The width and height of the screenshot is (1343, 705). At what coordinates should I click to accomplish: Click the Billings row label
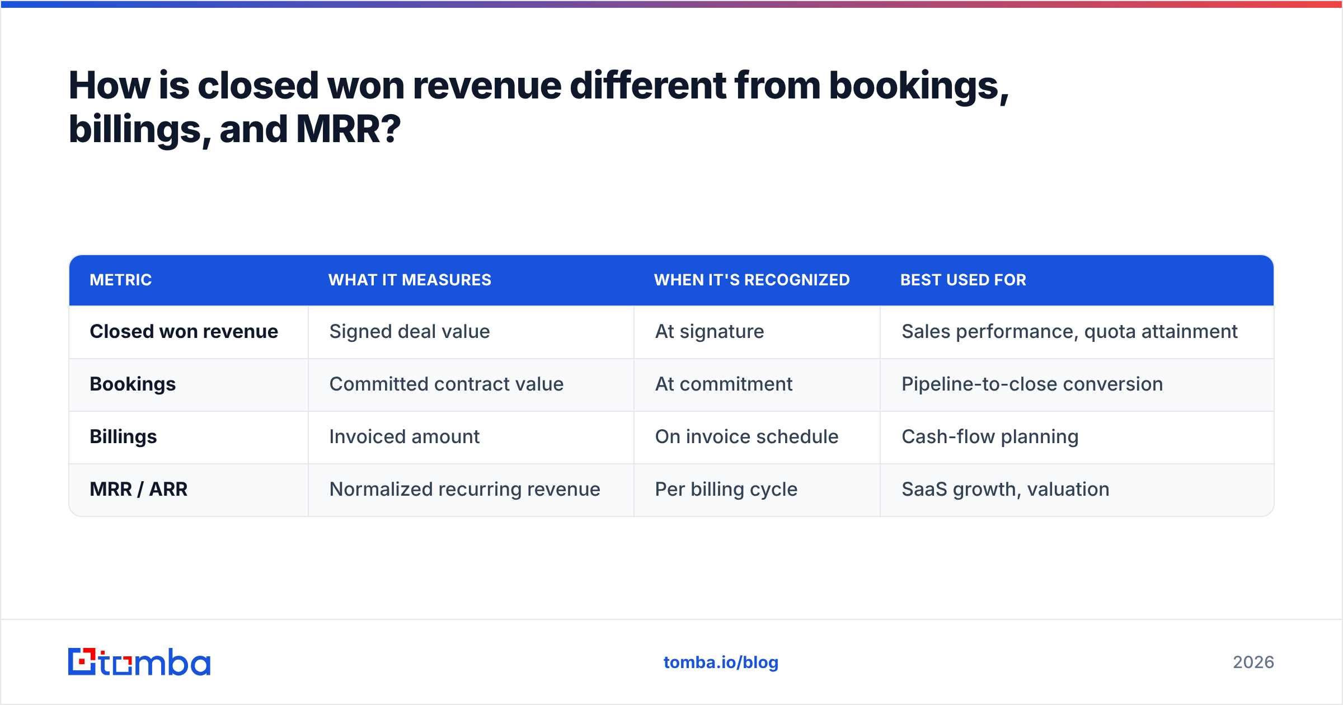pyautogui.click(x=123, y=437)
